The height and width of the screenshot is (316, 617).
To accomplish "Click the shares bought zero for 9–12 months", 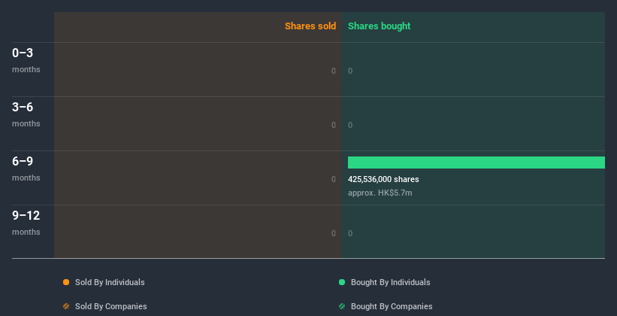I will tap(350, 233).
